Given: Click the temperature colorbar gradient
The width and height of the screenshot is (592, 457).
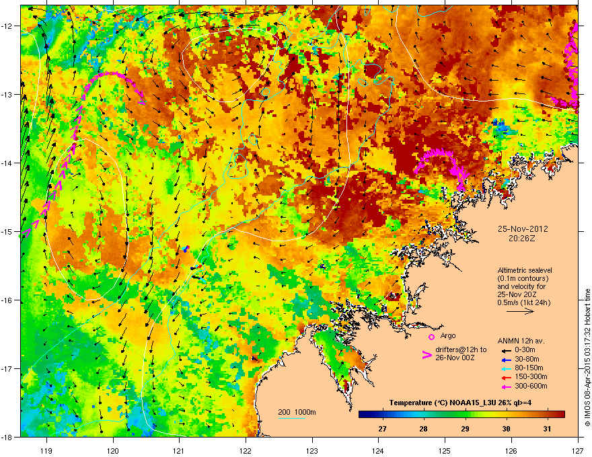Looking at the screenshot, I should click(x=461, y=414).
